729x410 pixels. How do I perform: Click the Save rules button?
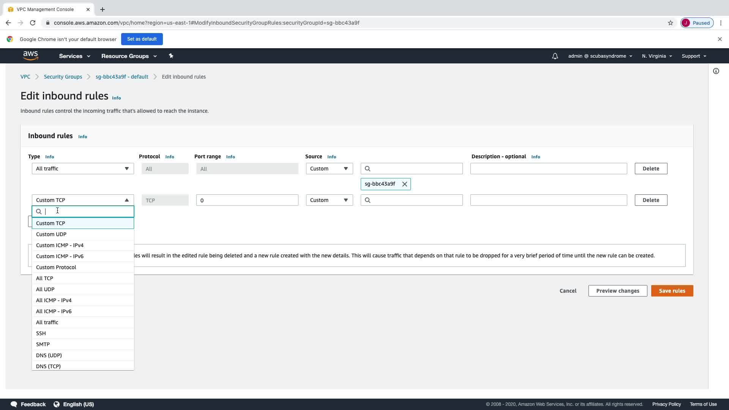tap(672, 291)
